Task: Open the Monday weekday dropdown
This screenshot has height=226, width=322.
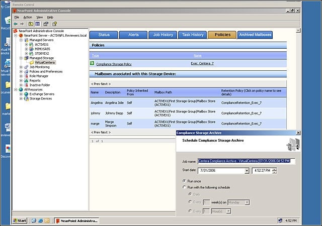Action: pyautogui.click(x=247, y=202)
